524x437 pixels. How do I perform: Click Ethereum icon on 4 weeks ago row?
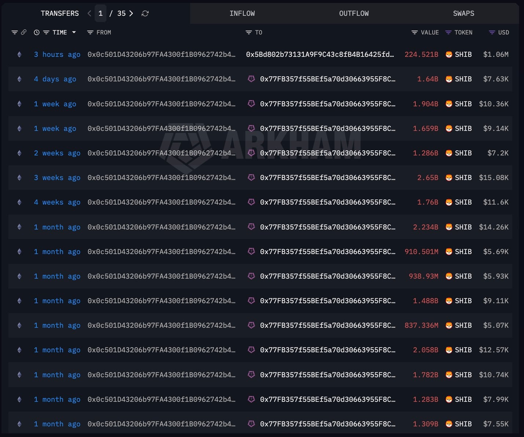coord(19,202)
